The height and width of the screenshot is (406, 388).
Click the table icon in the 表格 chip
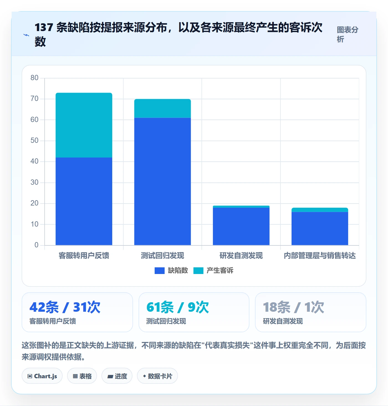(75, 376)
